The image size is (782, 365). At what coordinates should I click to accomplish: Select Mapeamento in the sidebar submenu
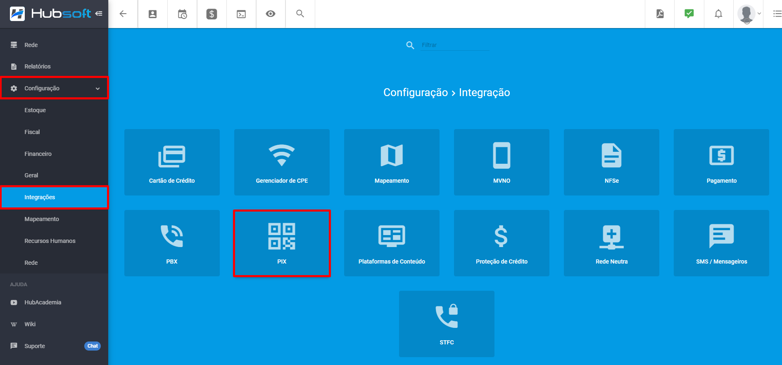click(54, 219)
